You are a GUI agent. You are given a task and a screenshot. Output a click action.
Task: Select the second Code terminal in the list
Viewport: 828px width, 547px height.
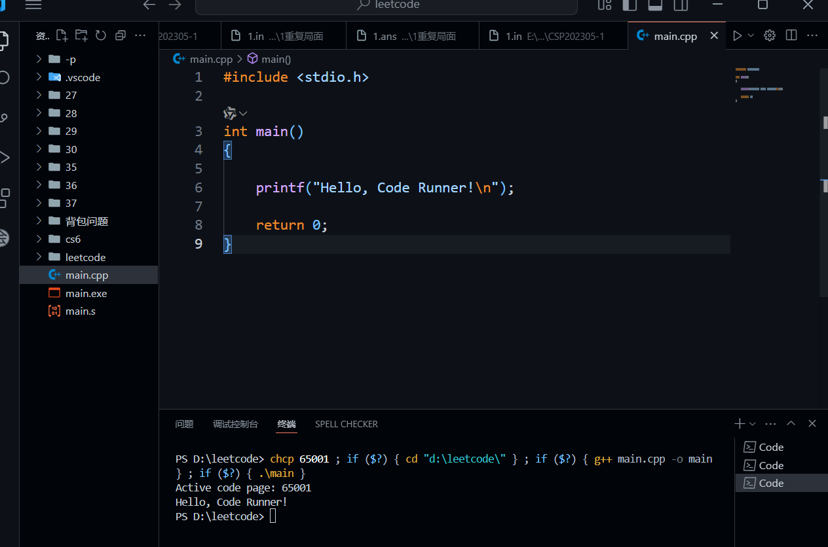click(770, 465)
